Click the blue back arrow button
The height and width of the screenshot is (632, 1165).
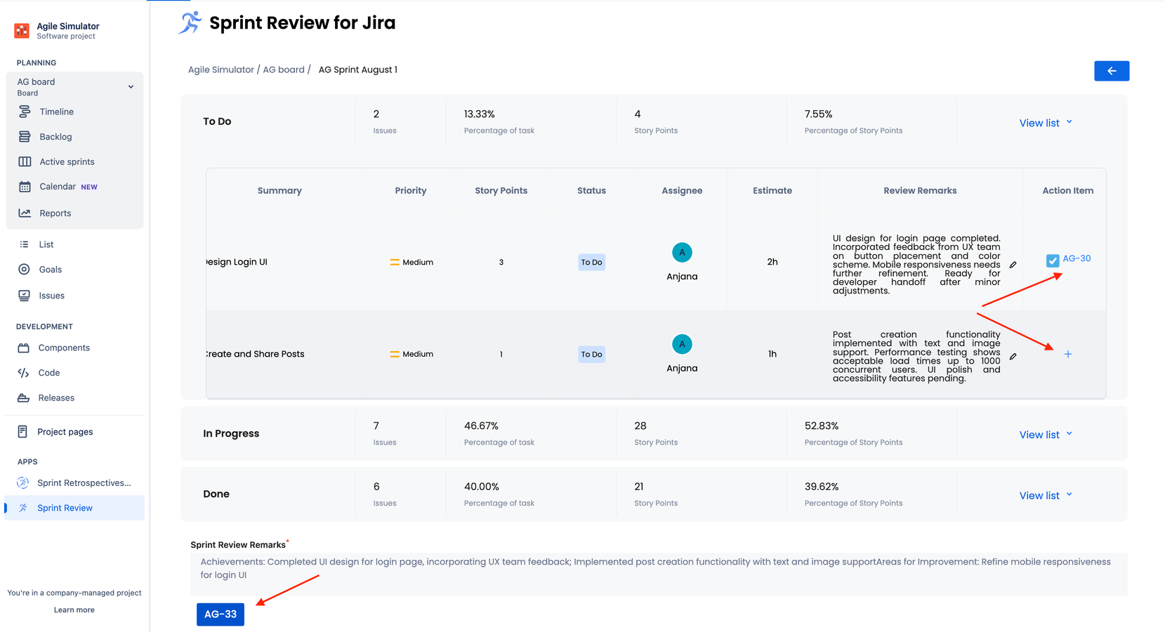click(1111, 71)
